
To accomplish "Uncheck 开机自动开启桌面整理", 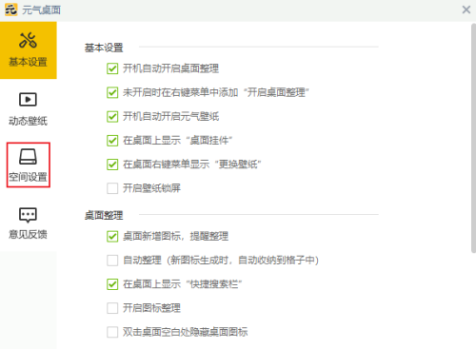I will 112,68.
